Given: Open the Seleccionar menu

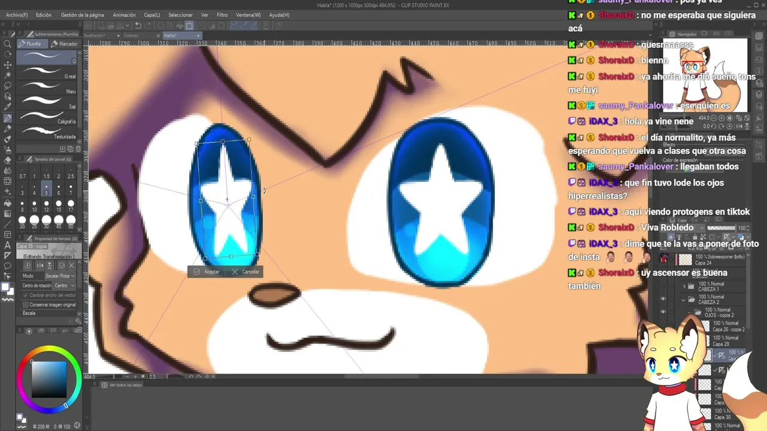Looking at the screenshot, I should click(x=180, y=15).
